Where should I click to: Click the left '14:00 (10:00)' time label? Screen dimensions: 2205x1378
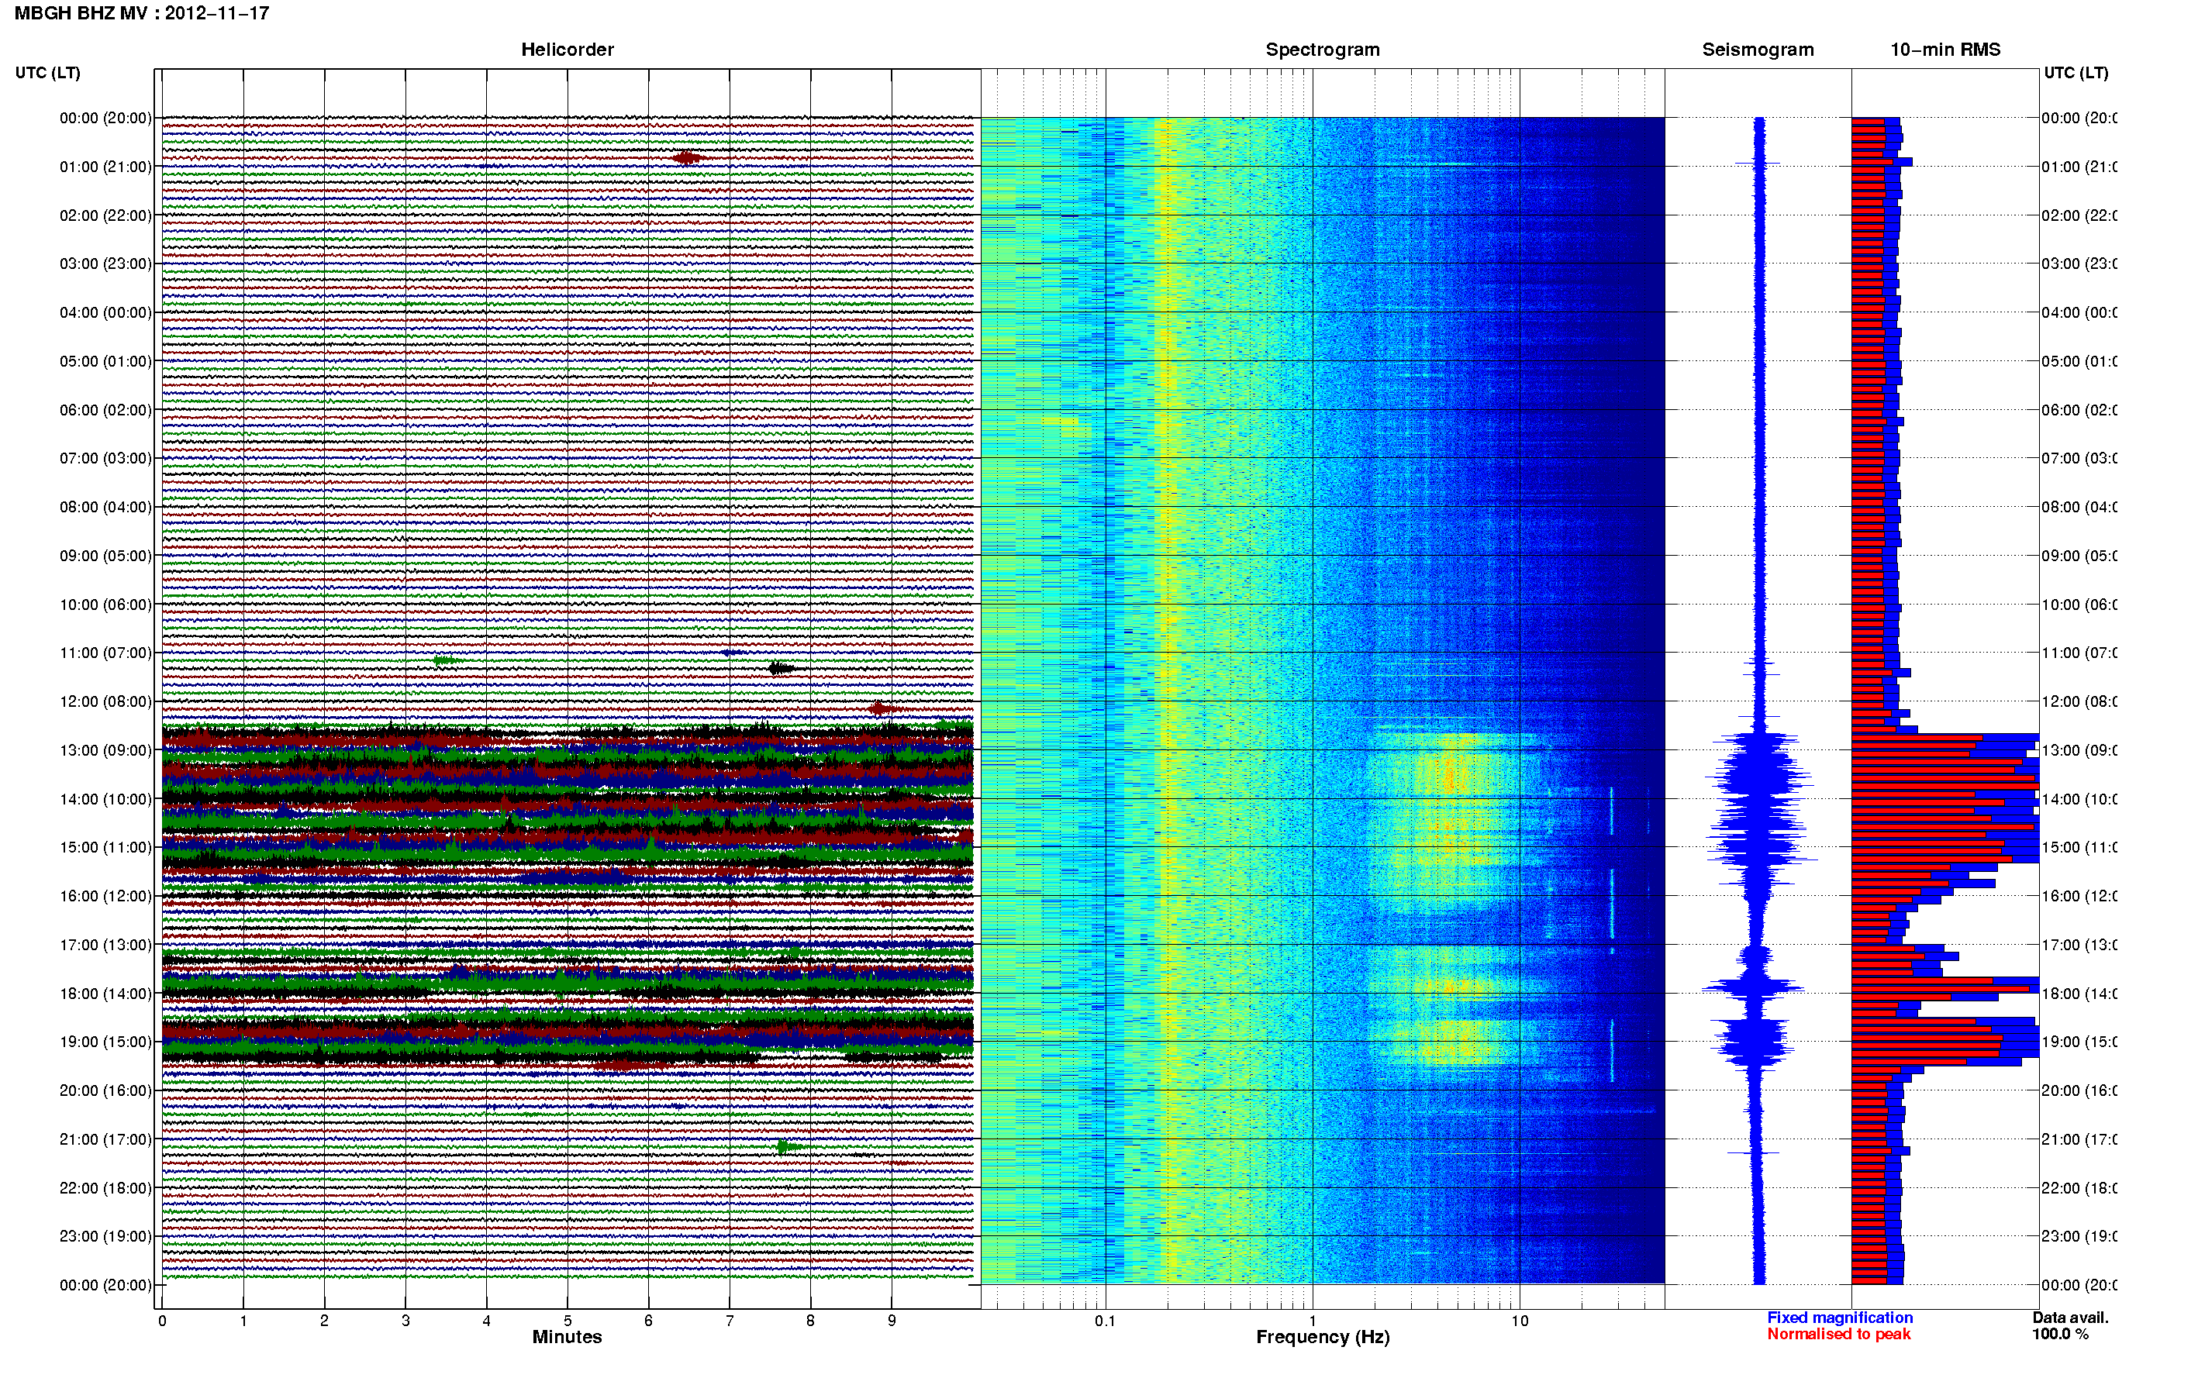point(105,799)
